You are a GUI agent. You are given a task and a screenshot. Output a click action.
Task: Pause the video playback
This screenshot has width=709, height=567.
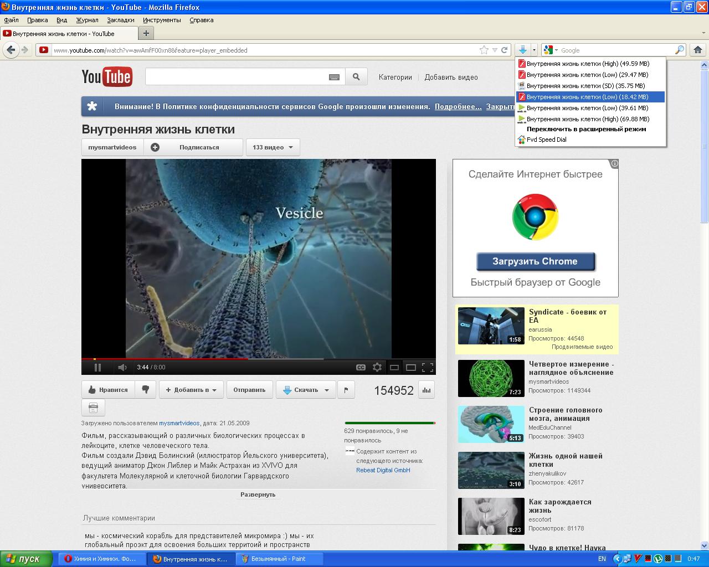[x=97, y=367]
